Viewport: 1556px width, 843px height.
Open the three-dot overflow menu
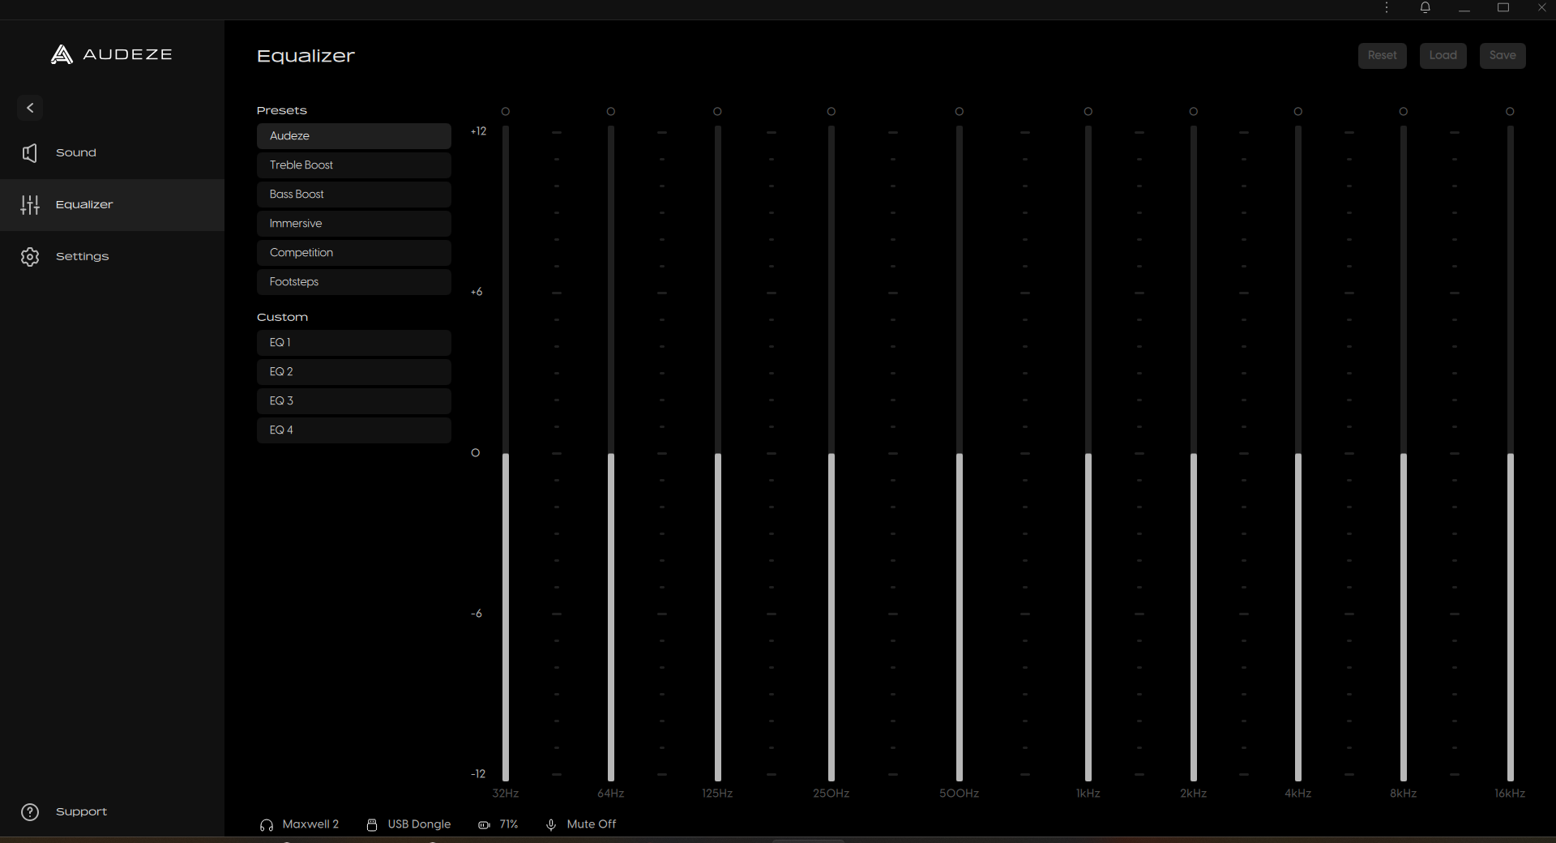tap(1387, 8)
